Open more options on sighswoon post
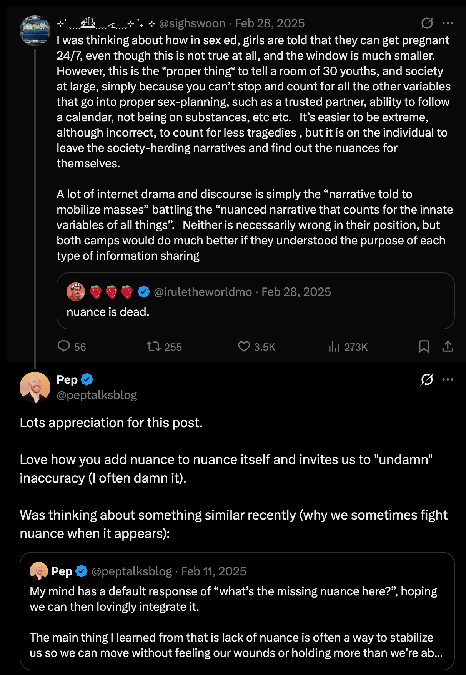This screenshot has width=466, height=675. 448,23
